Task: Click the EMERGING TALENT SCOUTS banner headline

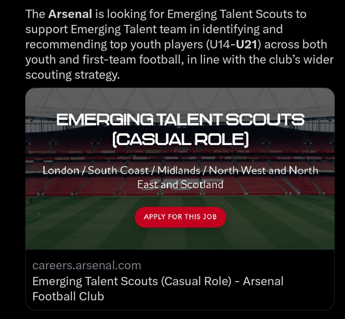Action: (180, 120)
